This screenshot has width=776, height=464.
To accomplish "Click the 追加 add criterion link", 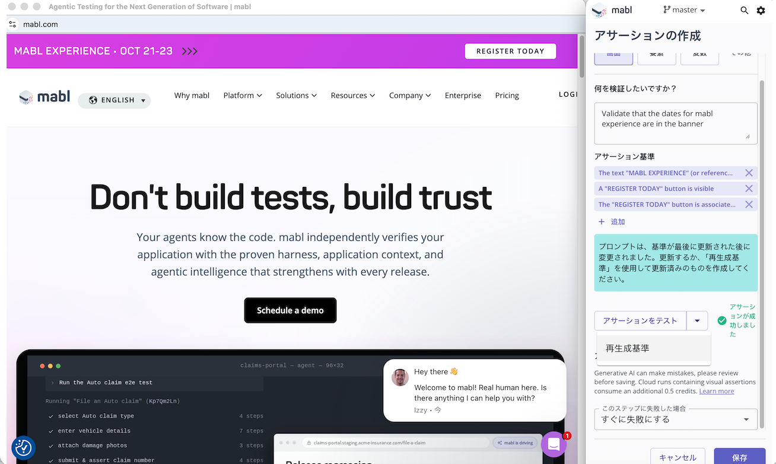I will pos(618,222).
